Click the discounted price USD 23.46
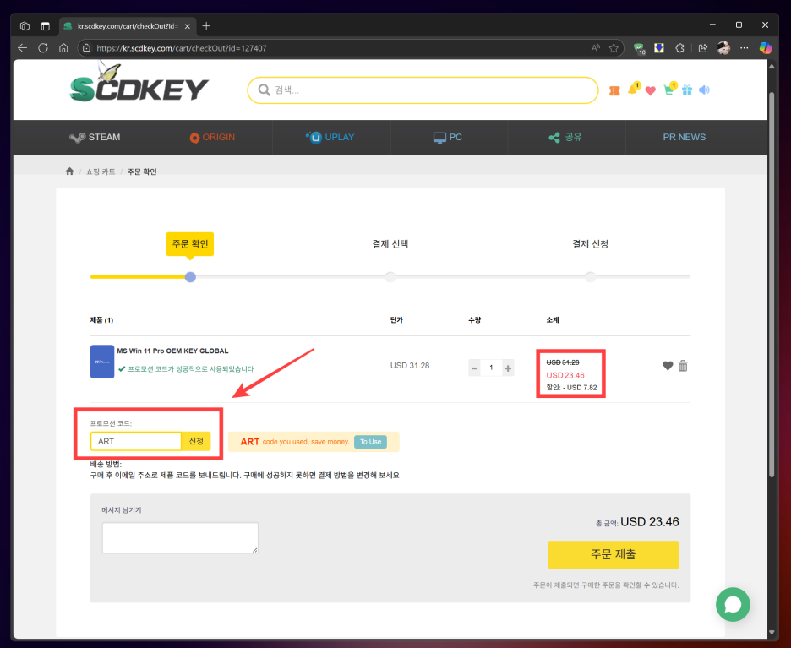Screen dimensions: 791x648 [565, 375]
